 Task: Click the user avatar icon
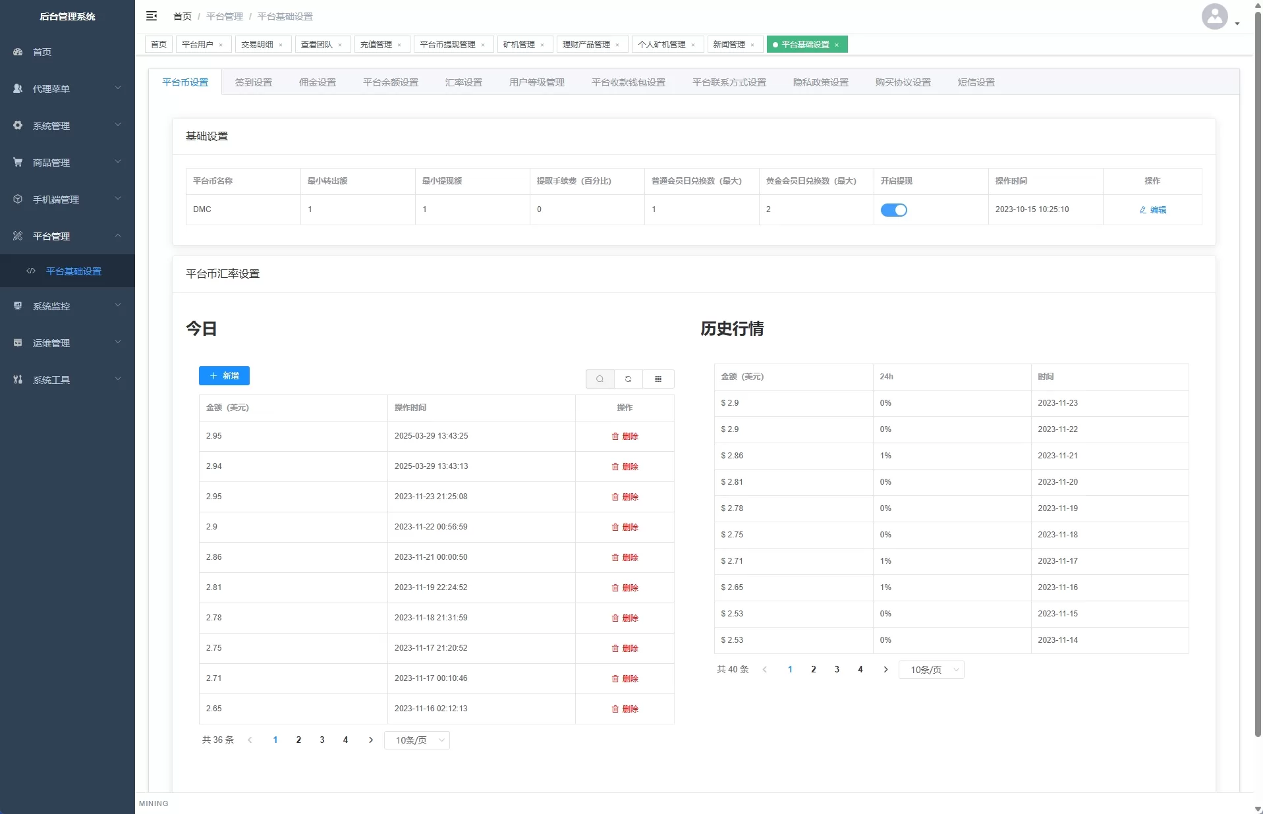coord(1214,16)
